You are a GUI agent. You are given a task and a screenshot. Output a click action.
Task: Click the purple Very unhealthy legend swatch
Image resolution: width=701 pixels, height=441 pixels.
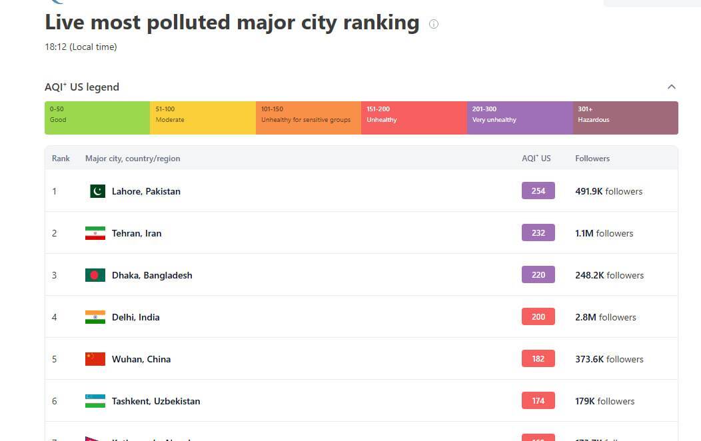520,118
